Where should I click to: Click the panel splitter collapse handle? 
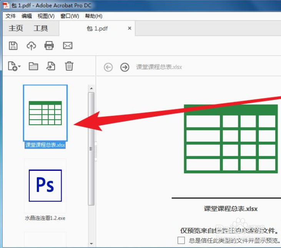click(96, 151)
